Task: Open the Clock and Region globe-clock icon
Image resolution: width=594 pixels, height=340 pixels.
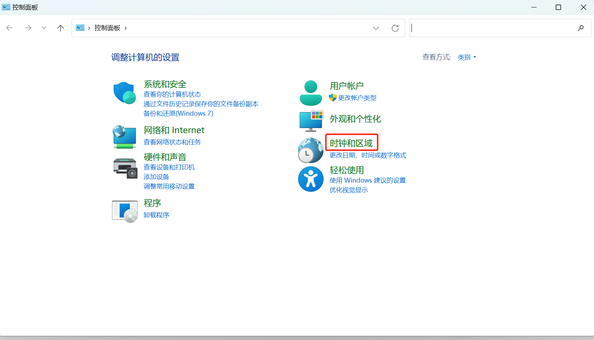Action: (310, 150)
